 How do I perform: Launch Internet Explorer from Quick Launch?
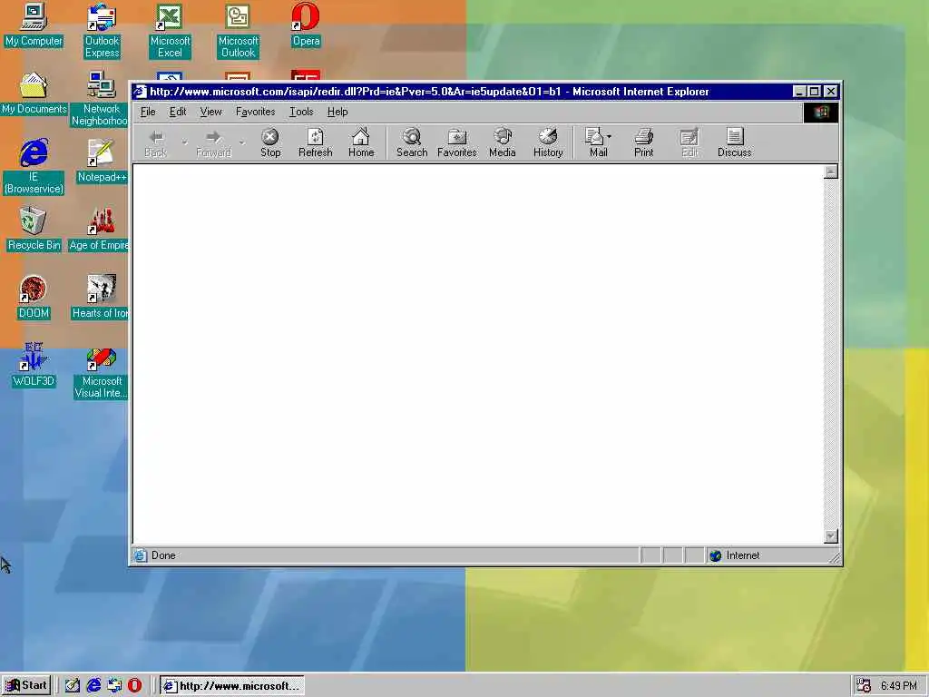93,686
